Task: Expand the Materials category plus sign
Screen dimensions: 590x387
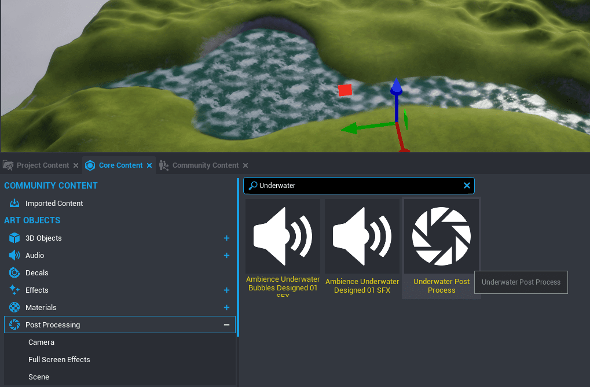Action: 226,307
